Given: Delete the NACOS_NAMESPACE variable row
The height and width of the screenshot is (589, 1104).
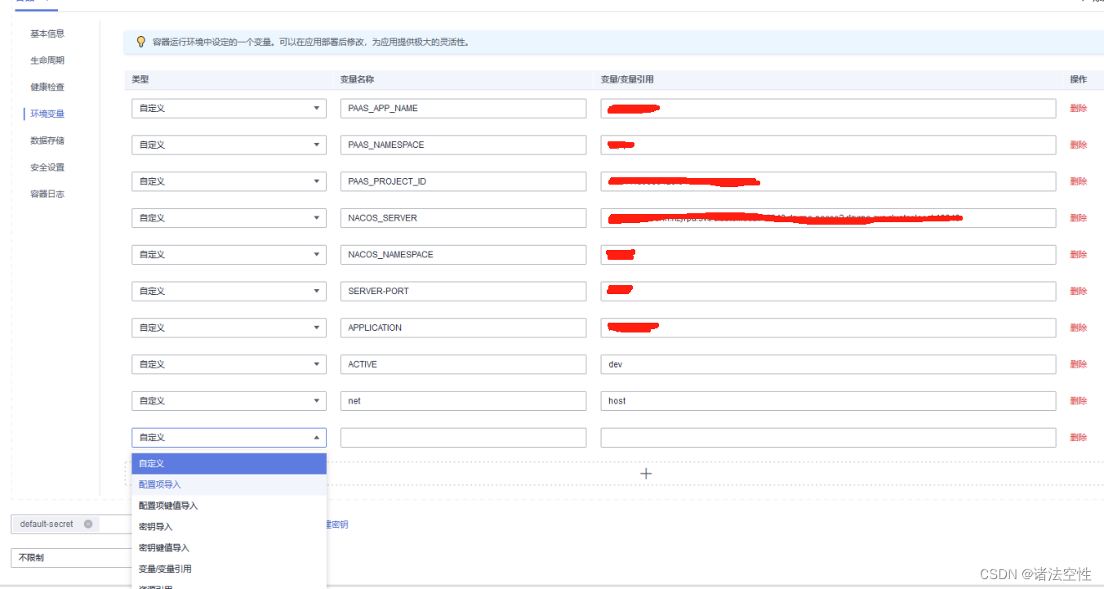Looking at the screenshot, I should point(1079,254).
